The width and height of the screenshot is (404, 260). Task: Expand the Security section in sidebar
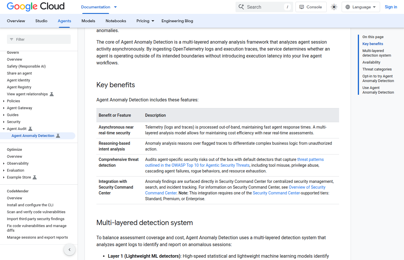pos(4,122)
